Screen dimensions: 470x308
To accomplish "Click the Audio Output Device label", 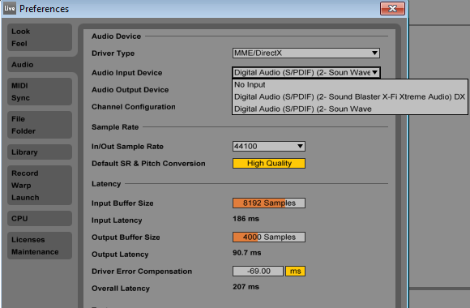I will [130, 90].
